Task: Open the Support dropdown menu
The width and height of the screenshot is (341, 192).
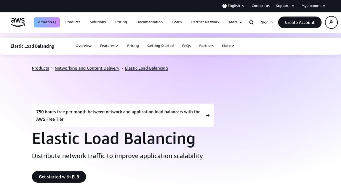Action: 285,6
